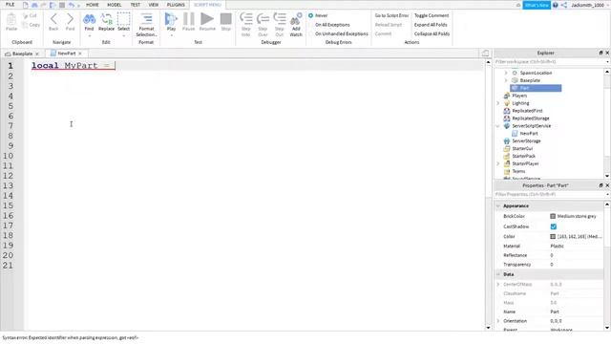
Task: Open the FILE menu
Action: [x=10, y=5]
